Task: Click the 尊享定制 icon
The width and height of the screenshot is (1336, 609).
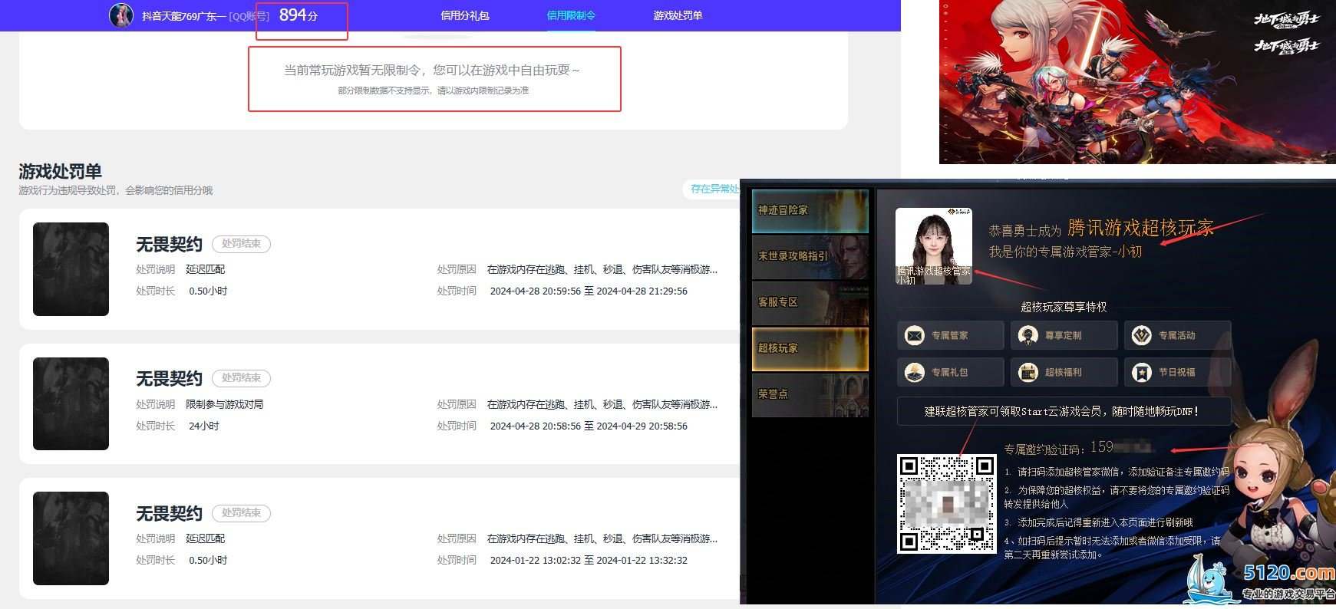Action: pyautogui.click(x=1028, y=335)
